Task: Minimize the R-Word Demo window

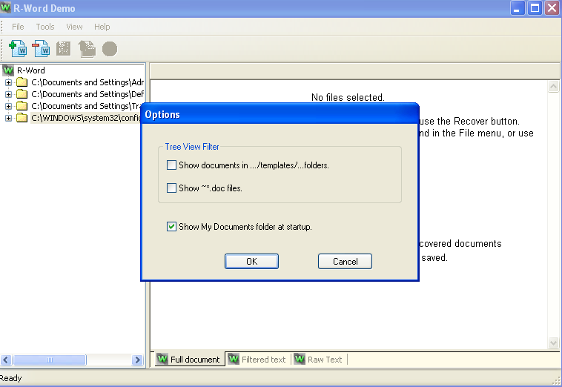Action: [518, 8]
